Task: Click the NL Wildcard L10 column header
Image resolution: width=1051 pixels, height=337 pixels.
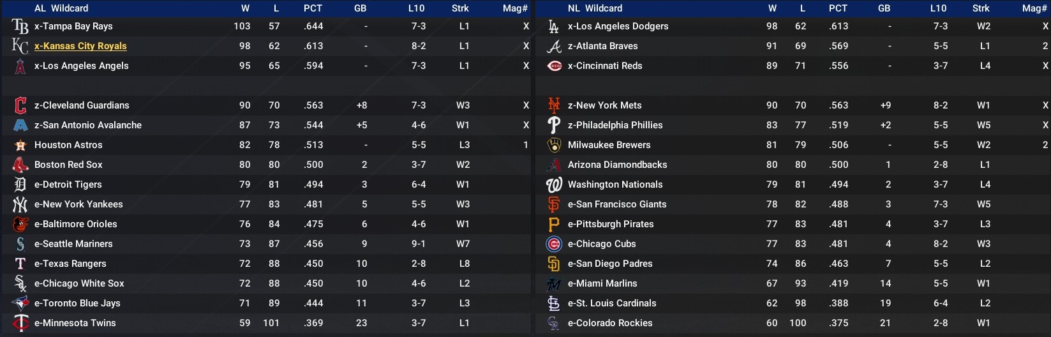Action: (x=938, y=8)
